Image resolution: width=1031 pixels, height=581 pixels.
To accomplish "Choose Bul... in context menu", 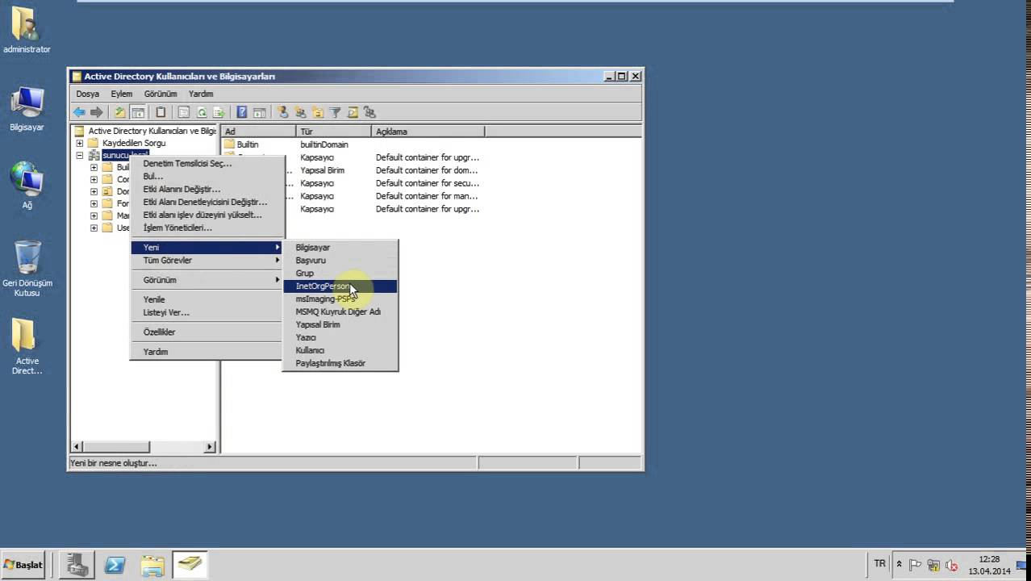I will pos(207,176).
